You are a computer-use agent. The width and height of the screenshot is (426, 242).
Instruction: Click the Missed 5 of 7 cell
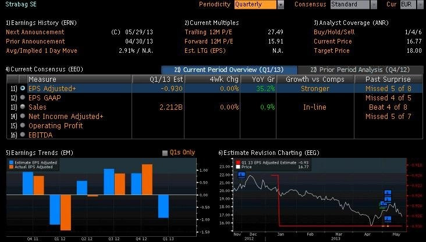(389, 116)
